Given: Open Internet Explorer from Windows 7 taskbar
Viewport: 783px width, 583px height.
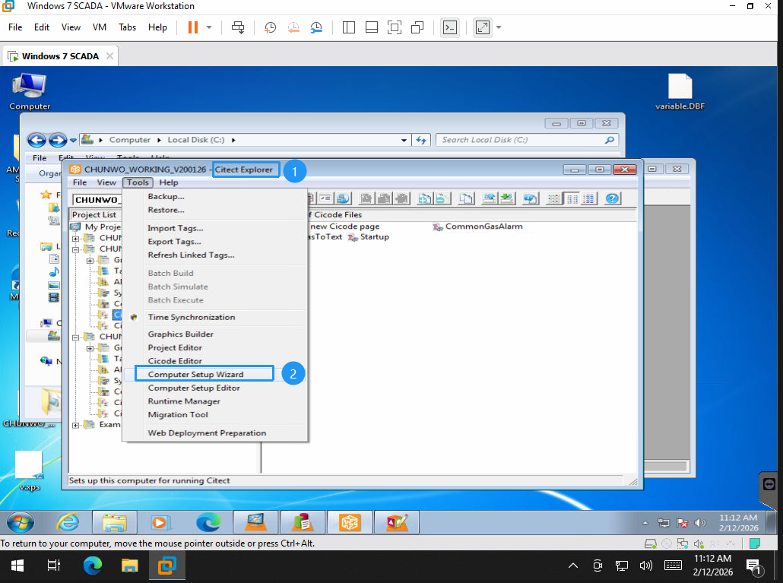Looking at the screenshot, I should pyautogui.click(x=68, y=523).
